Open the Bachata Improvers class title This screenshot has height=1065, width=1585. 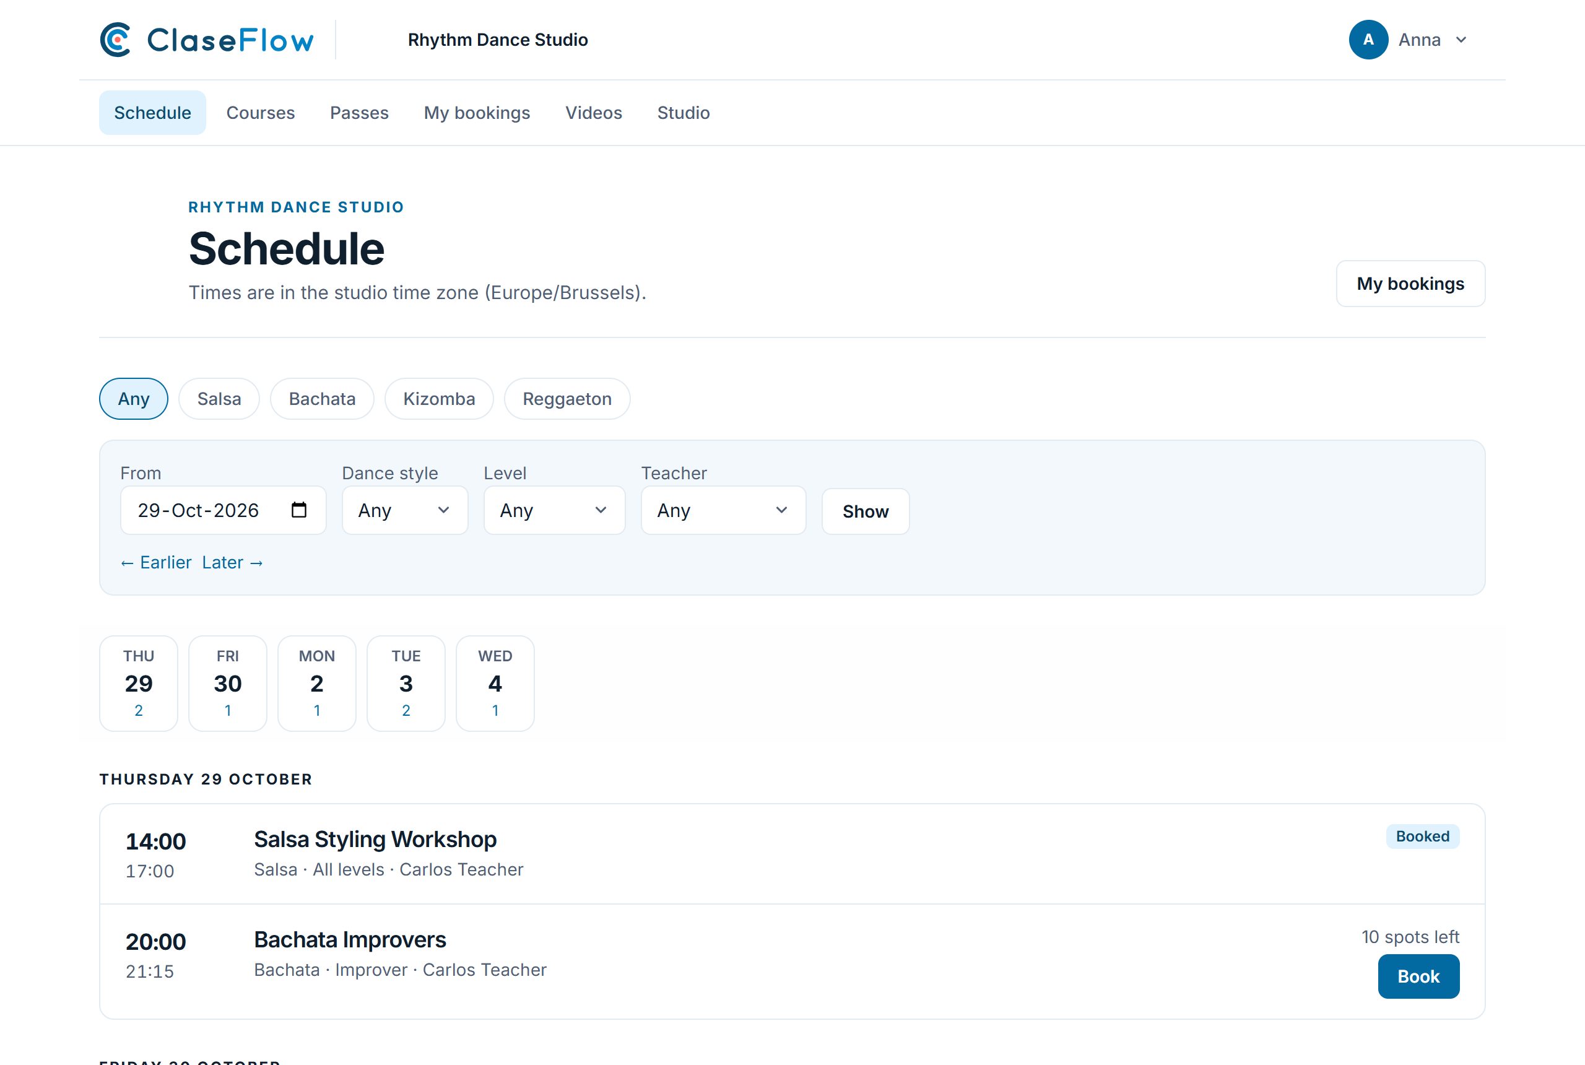coord(350,940)
